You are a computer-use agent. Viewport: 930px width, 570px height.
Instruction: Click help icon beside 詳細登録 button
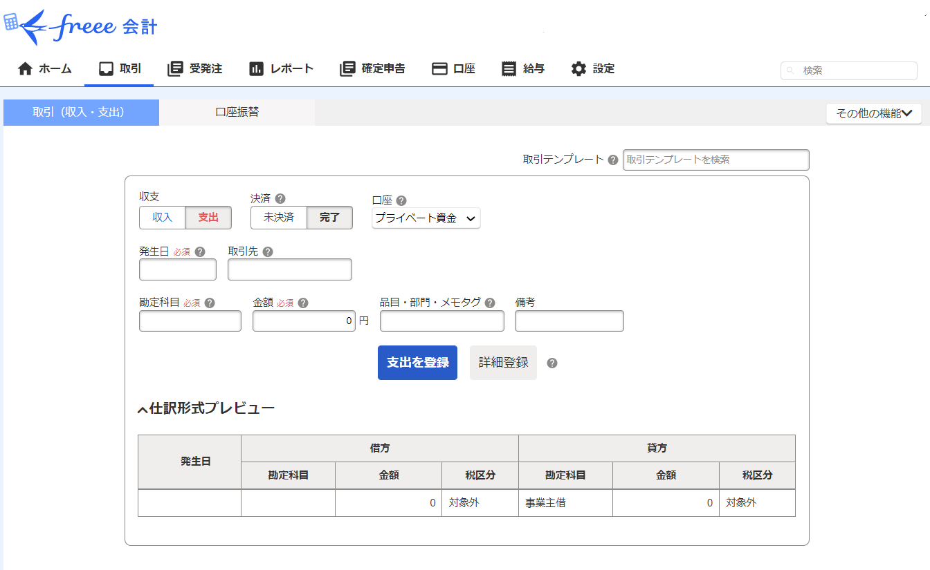click(x=552, y=363)
